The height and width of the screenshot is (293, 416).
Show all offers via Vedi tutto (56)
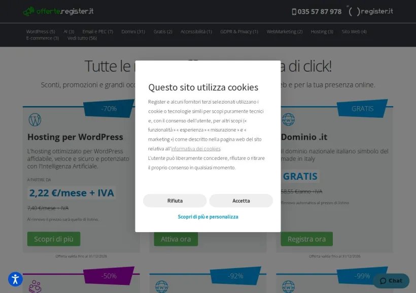pos(82,38)
